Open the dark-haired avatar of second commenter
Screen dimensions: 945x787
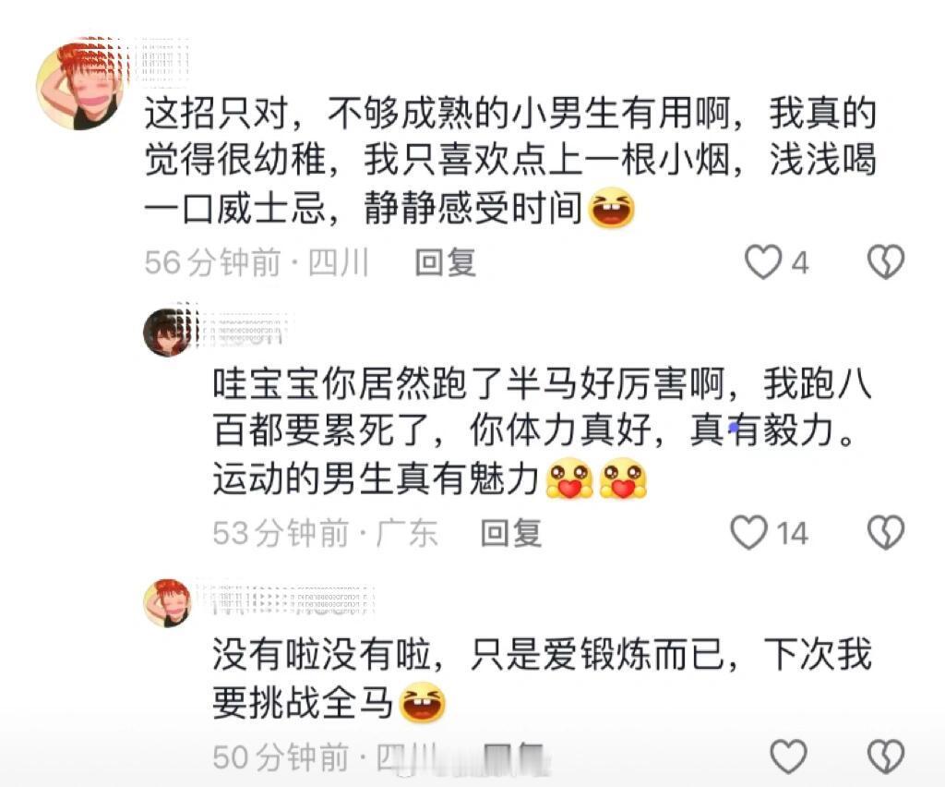coord(167,333)
